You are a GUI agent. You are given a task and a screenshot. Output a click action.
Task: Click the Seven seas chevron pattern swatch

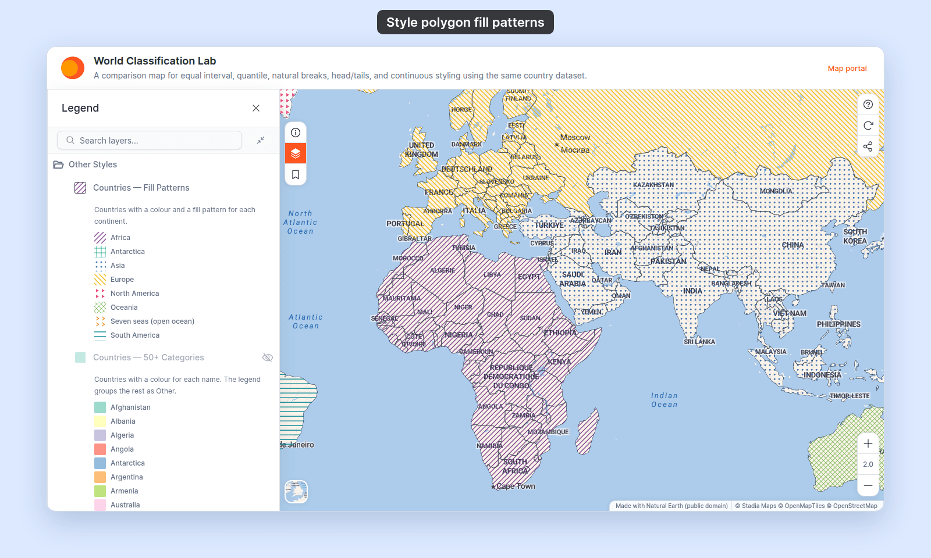pyautogui.click(x=100, y=321)
